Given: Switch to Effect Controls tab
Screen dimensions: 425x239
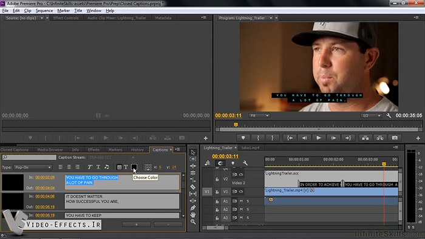Looking at the screenshot, I should [x=66, y=18].
